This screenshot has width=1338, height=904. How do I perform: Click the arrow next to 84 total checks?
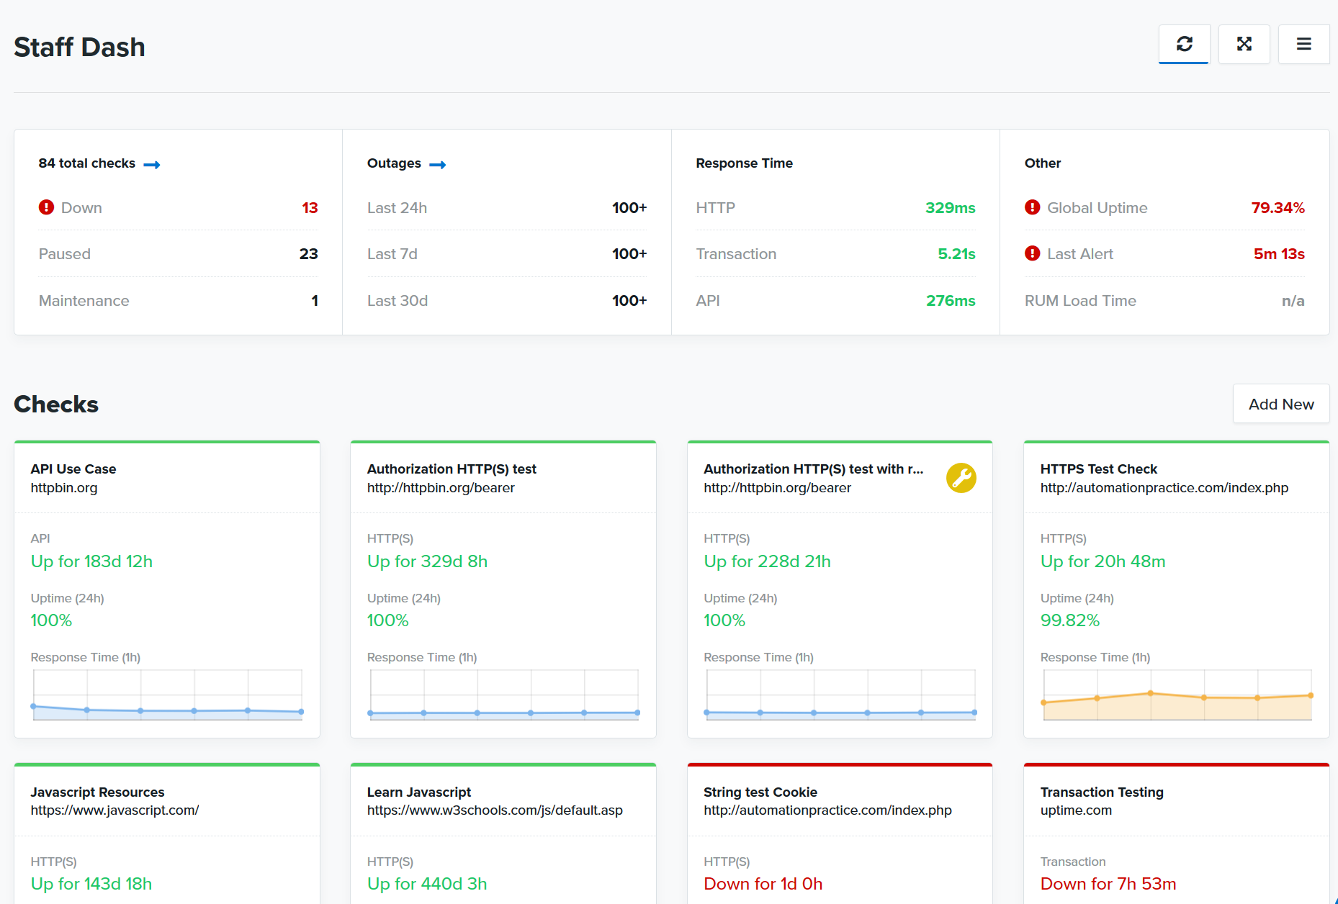[x=151, y=165]
